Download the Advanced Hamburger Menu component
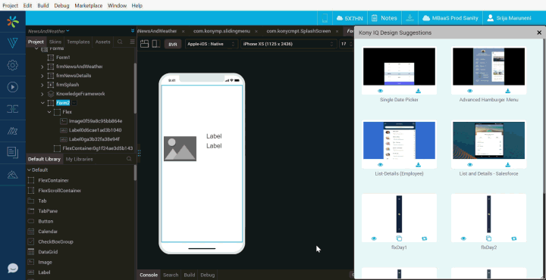This screenshot has height=280, width=546. [x=507, y=91]
